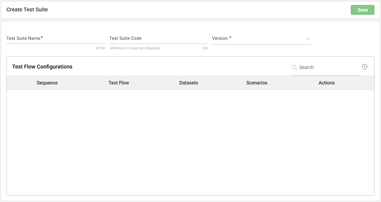Click the 0/100 character counter
Viewport: 381px width, 202px height.
click(x=100, y=48)
